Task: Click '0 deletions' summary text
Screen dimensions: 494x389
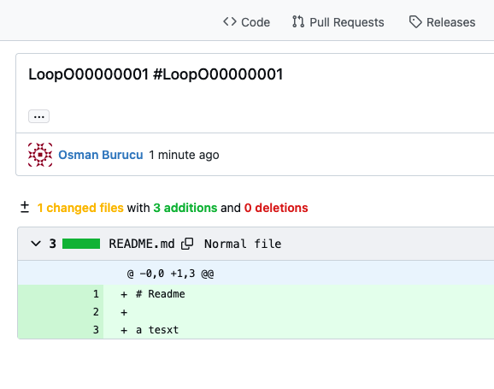Action: 276,208
